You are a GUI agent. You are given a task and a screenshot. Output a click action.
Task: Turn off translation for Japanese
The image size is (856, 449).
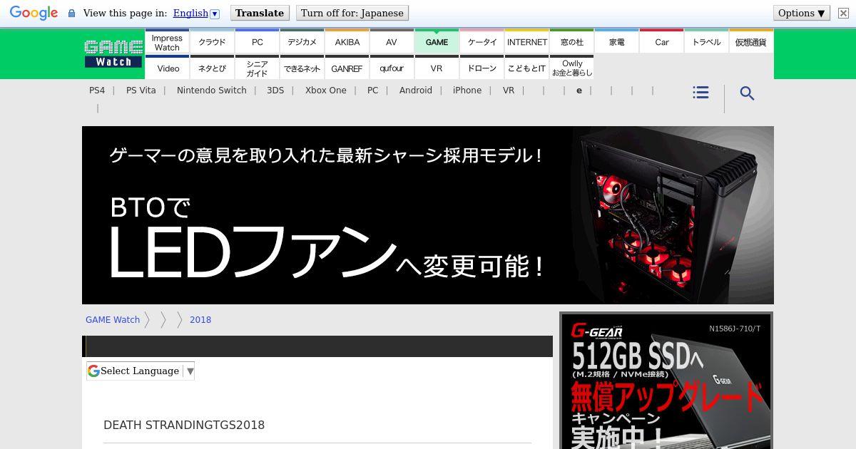point(352,13)
